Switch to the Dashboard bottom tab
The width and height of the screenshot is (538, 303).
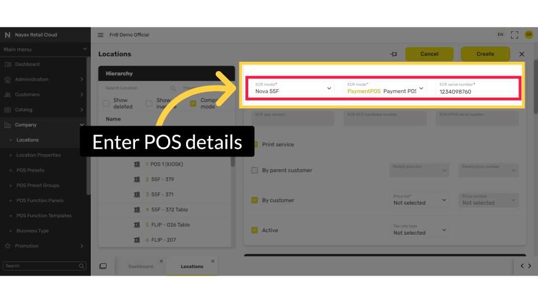pos(140,267)
